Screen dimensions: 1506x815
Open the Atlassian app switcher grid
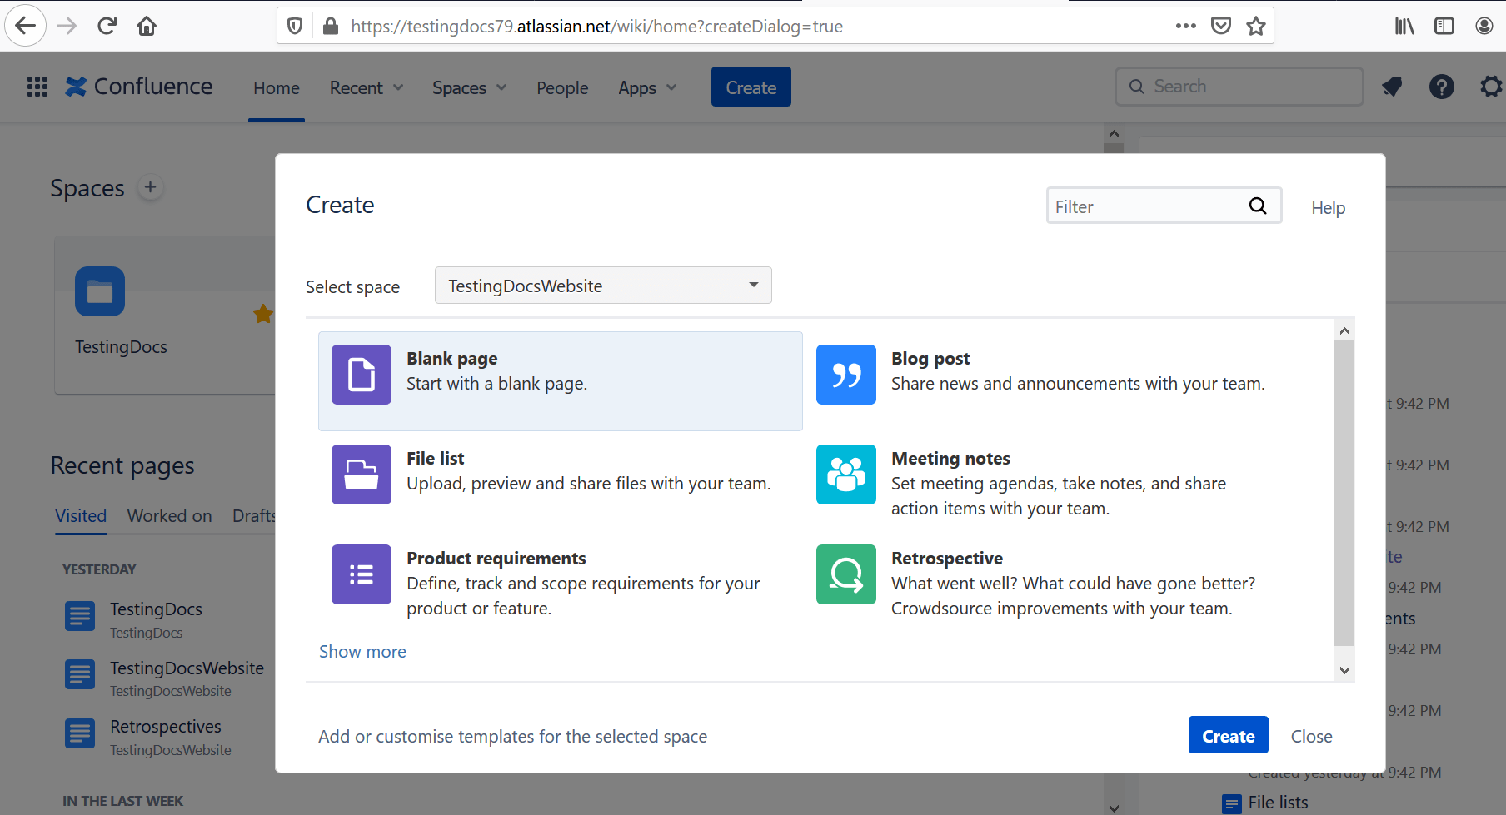tap(37, 87)
